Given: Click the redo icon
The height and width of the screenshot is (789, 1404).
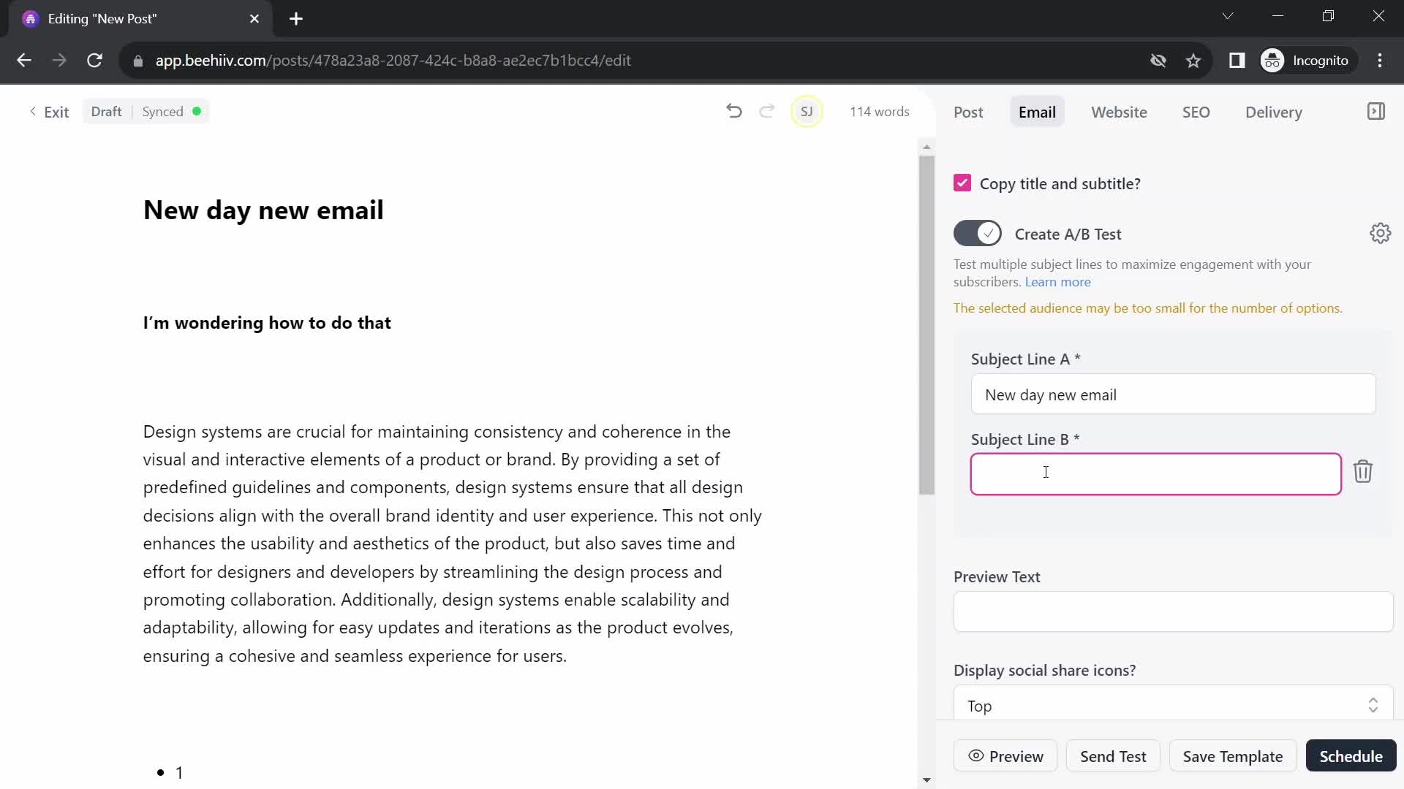Looking at the screenshot, I should 768,111.
